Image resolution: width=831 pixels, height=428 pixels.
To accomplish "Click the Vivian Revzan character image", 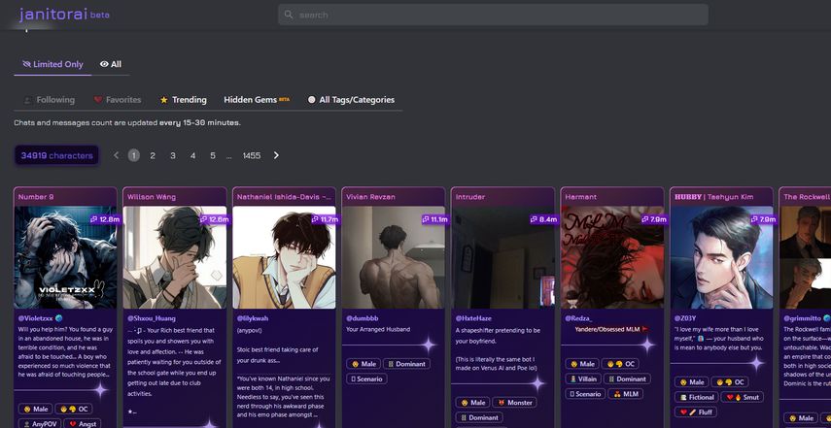I will click(x=394, y=257).
